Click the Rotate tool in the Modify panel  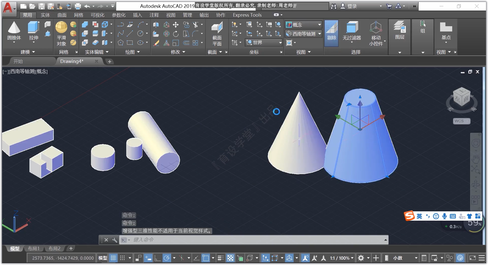(176, 34)
